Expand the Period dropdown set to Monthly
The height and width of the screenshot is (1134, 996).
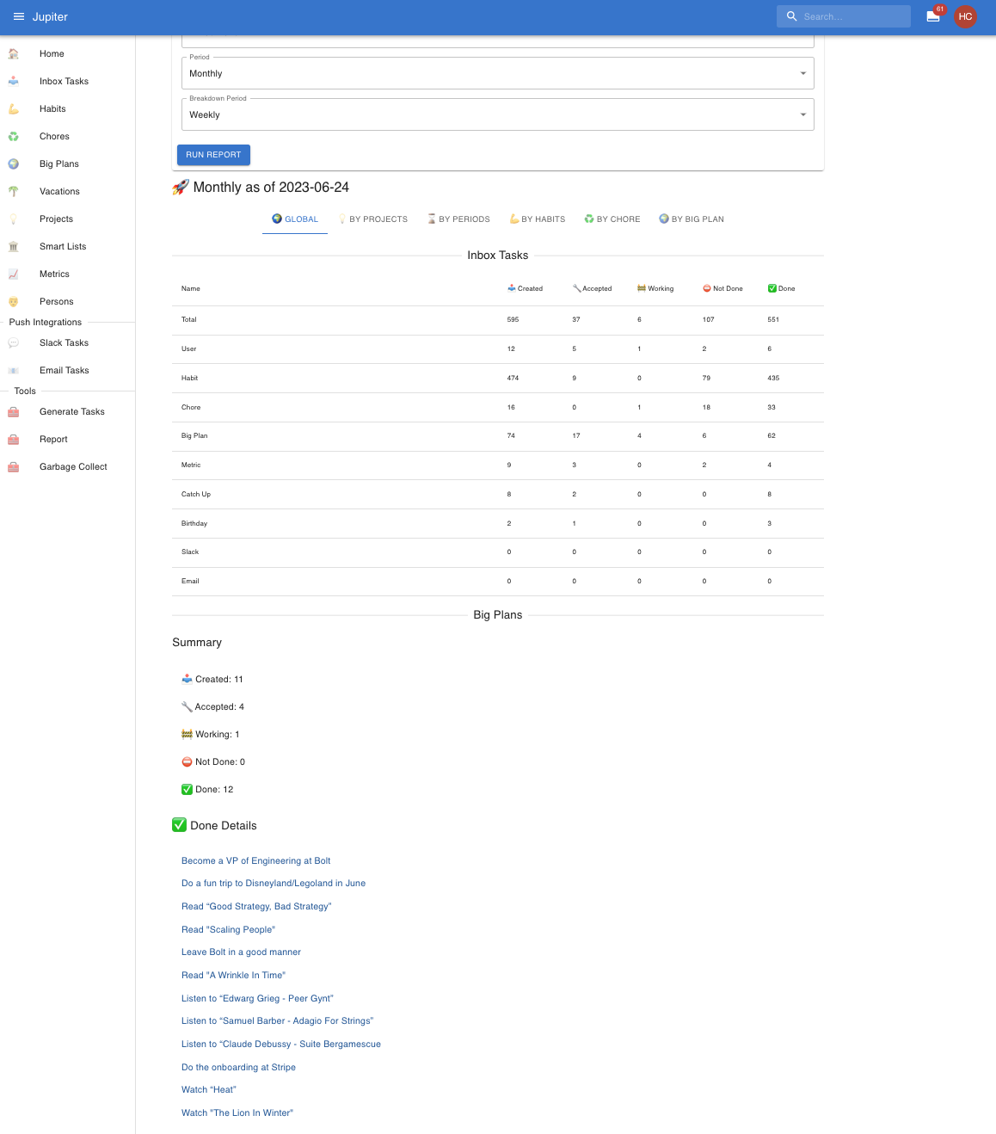pos(497,74)
